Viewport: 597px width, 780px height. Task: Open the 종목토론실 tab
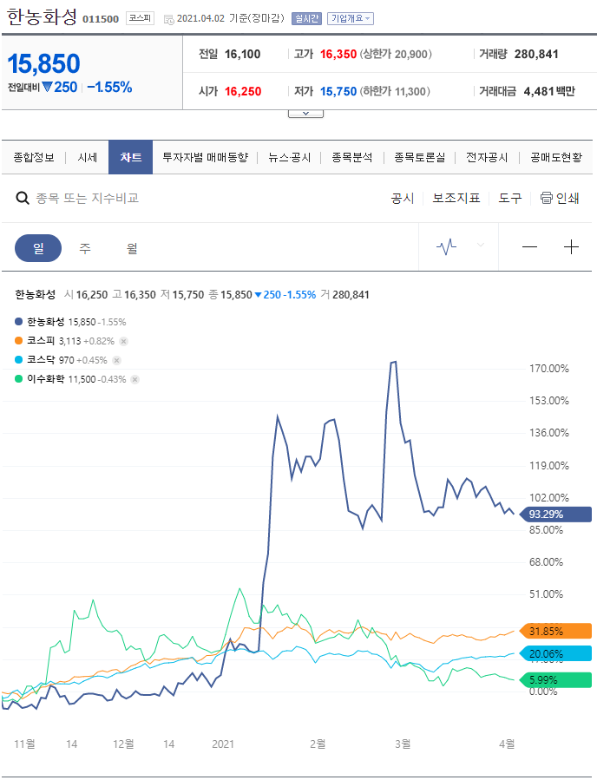tap(420, 158)
